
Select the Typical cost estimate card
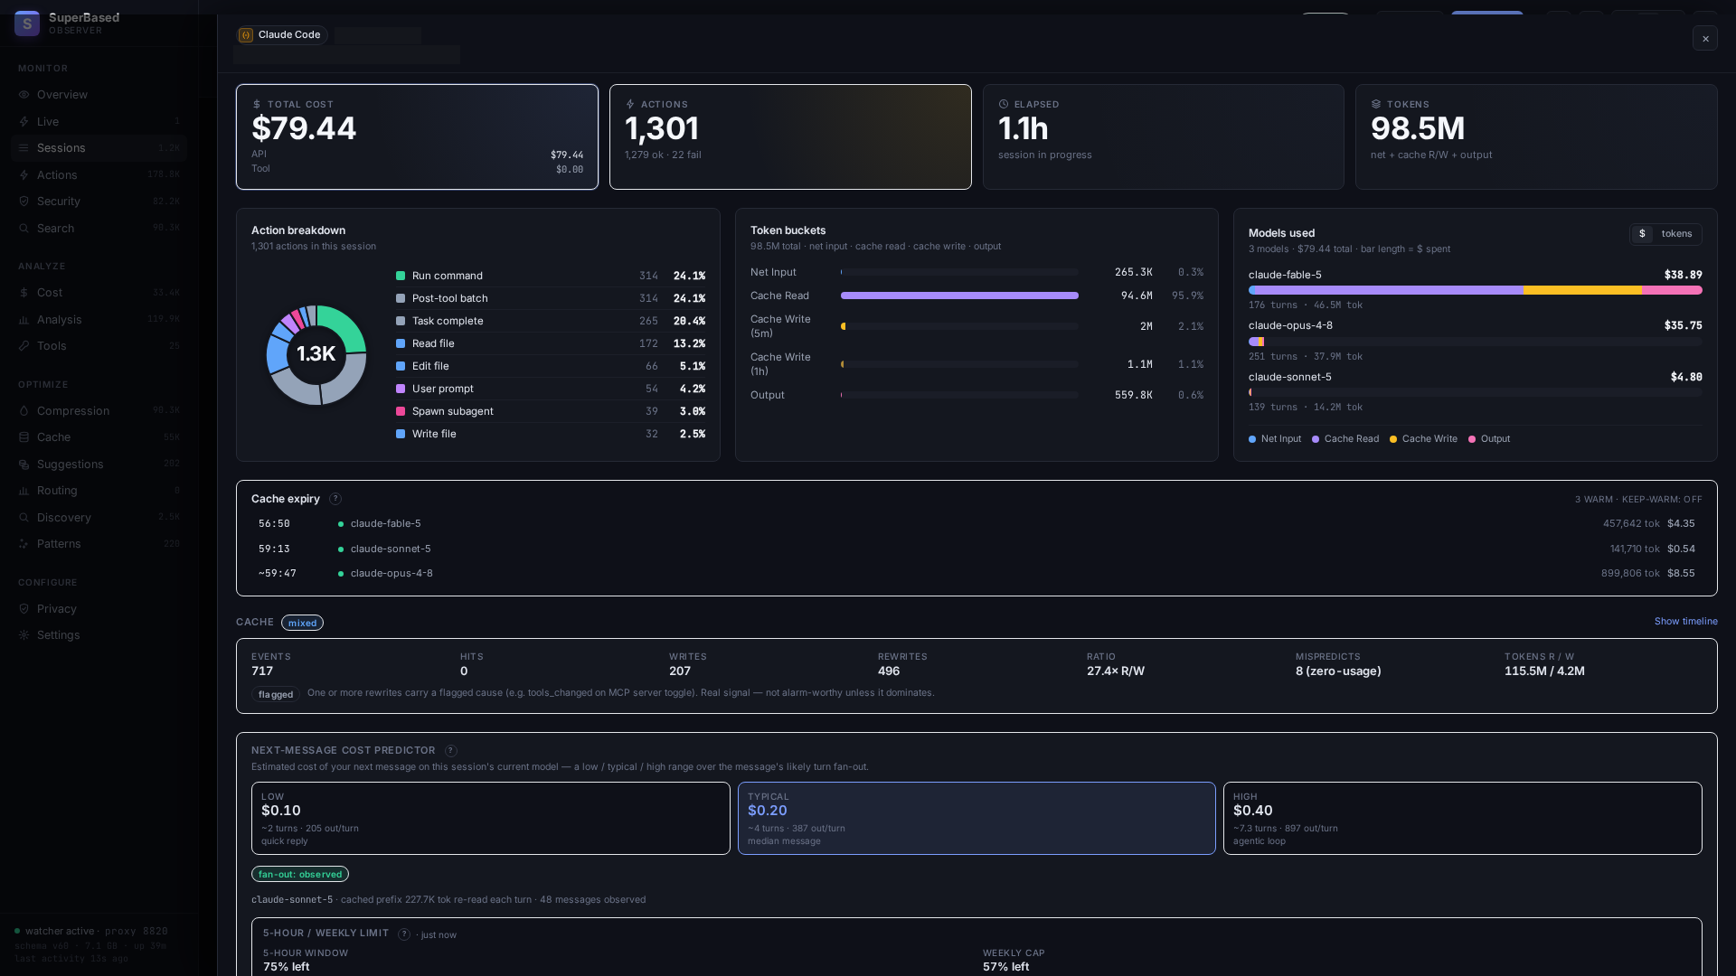tap(976, 819)
